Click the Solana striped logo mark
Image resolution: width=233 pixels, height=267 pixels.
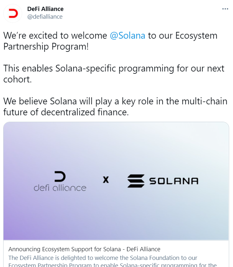(136, 181)
